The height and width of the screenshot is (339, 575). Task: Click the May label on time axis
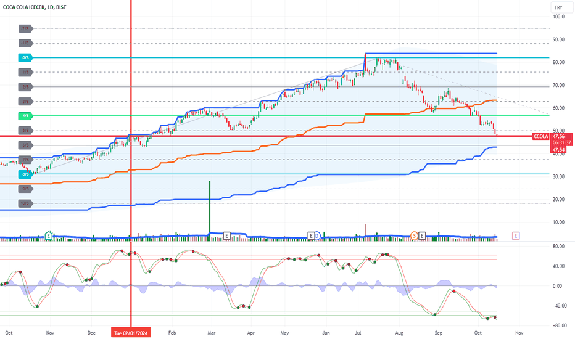click(284, 333)
